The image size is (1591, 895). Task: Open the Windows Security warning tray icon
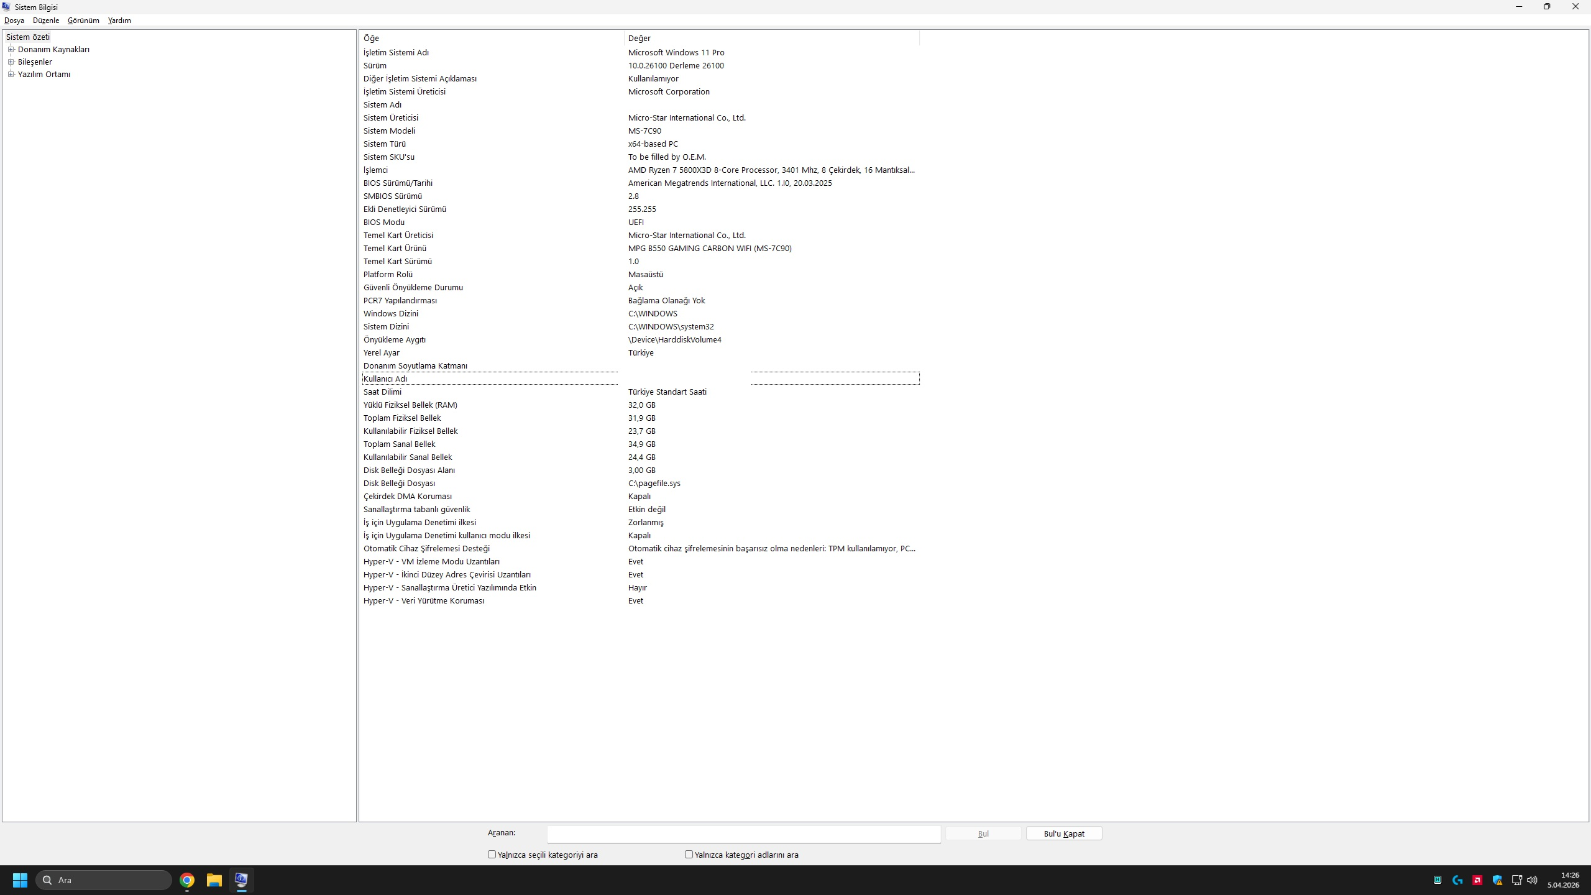pos(1497,880)
